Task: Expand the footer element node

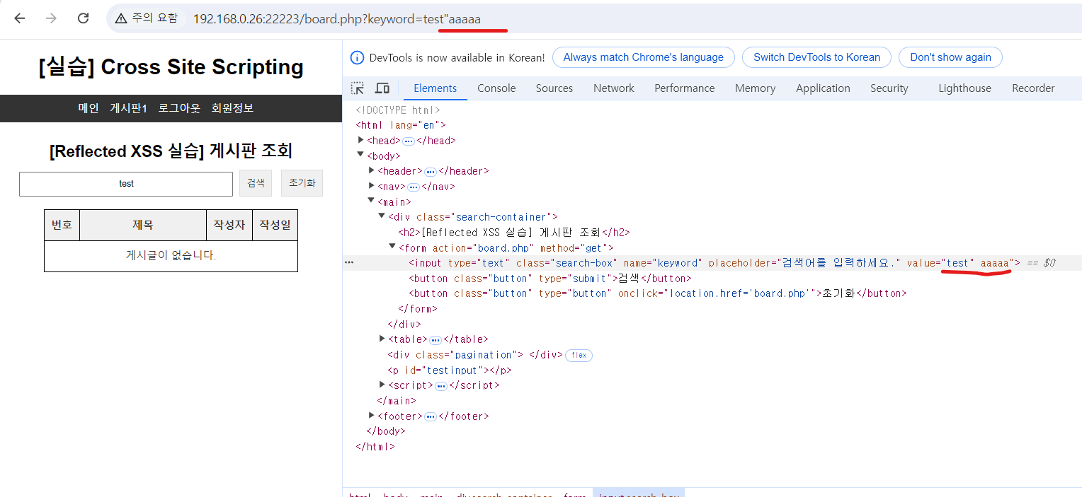Action: [372, 416]
